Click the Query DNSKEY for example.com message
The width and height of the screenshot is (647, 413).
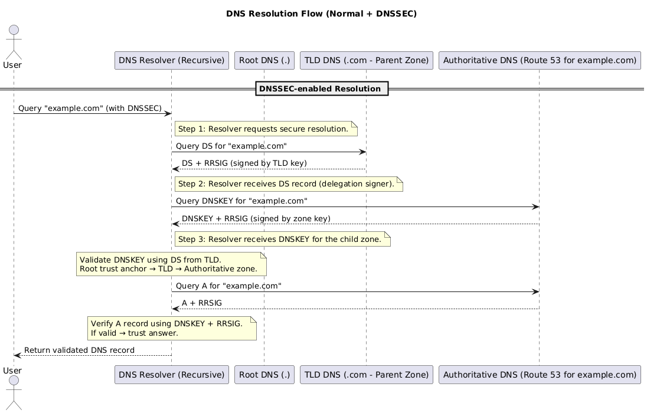tap(241, 201)
